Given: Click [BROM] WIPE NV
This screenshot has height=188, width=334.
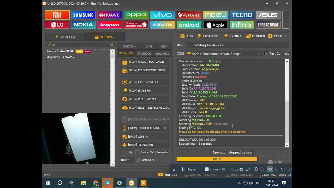Looking at the screenshot, I should (145, 137).
